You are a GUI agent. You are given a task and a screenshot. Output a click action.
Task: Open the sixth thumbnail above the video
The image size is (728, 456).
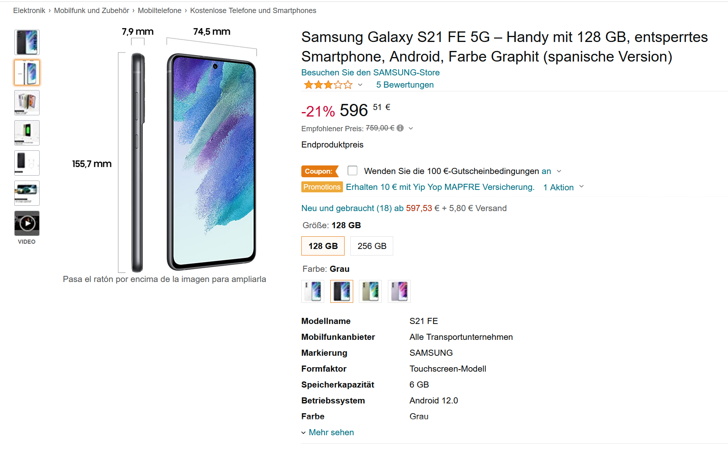[27, 193]
